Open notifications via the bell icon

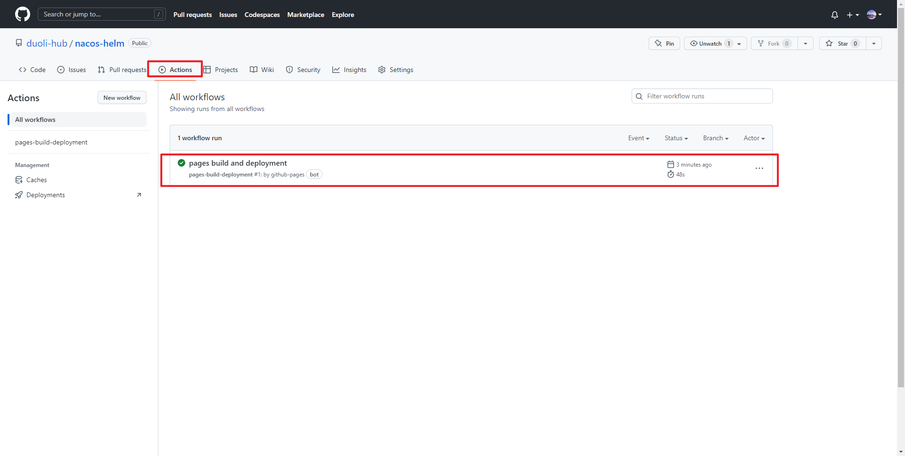coord(834,15)
